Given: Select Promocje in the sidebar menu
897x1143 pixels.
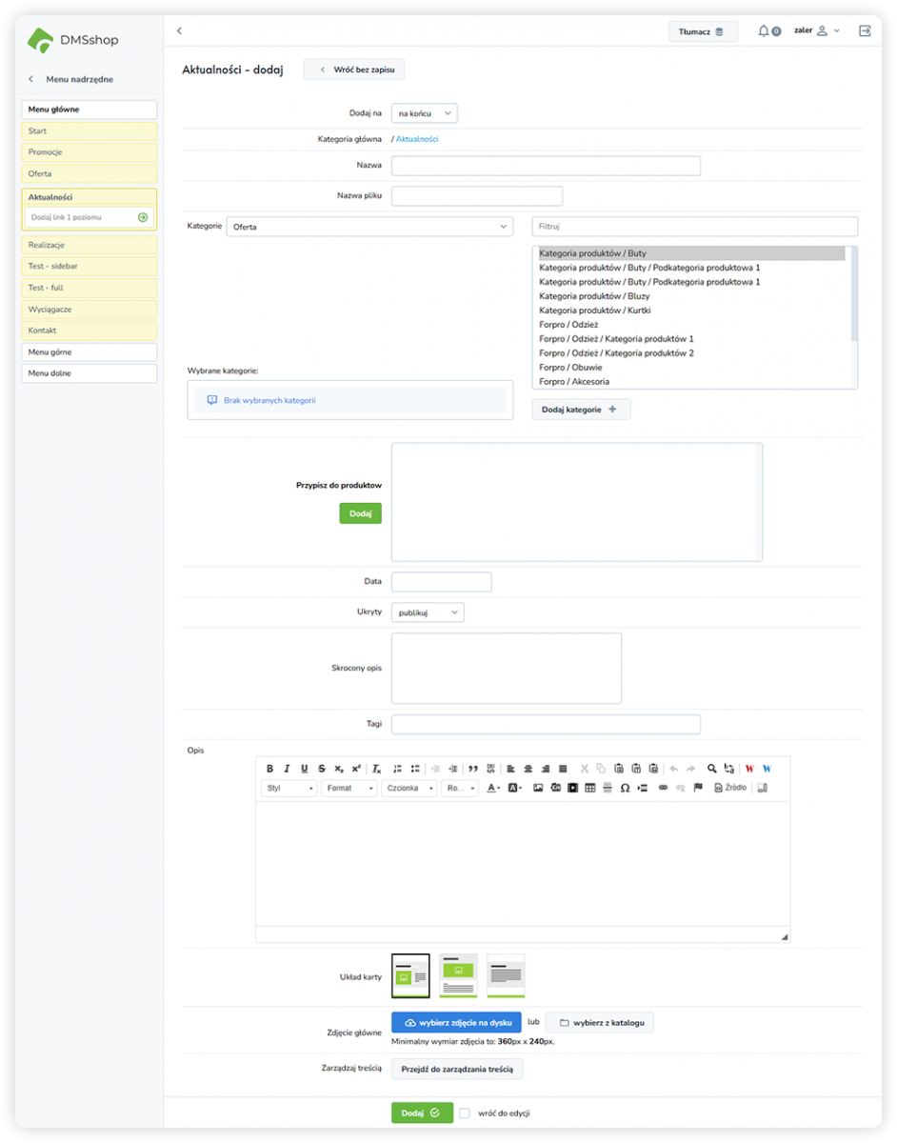Looking at the screenshot, I should click(x=89, y=152).
